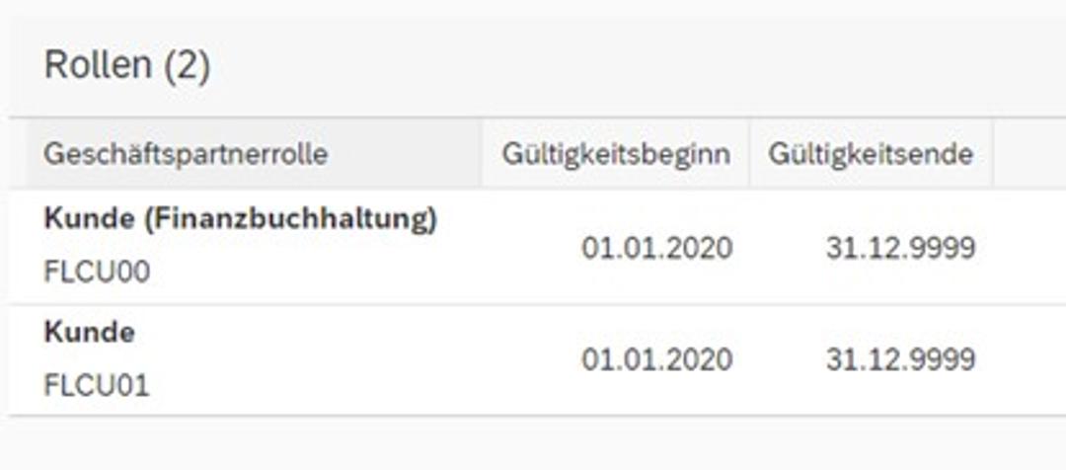Click divider between Geschäftspartnerrolle and Gültigkeitsbeginn headers

point(483,154)
